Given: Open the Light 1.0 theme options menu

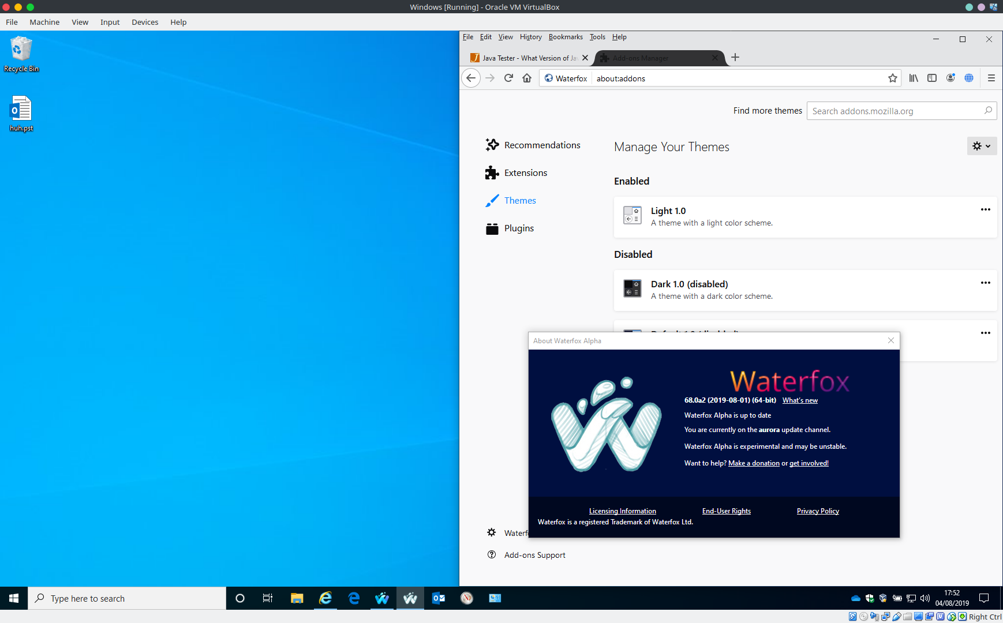Looking at the screenshot, I should pos(985,209).
